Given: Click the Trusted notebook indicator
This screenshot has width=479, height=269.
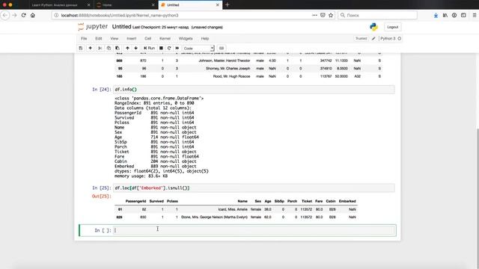Looking at the screenshot, I should click(x=361, y=38).
